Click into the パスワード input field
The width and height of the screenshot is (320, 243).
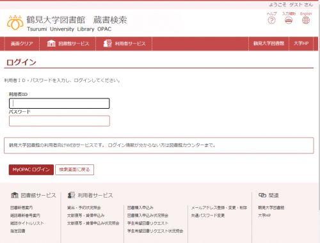pyautogui.click(x=60, y=121)
